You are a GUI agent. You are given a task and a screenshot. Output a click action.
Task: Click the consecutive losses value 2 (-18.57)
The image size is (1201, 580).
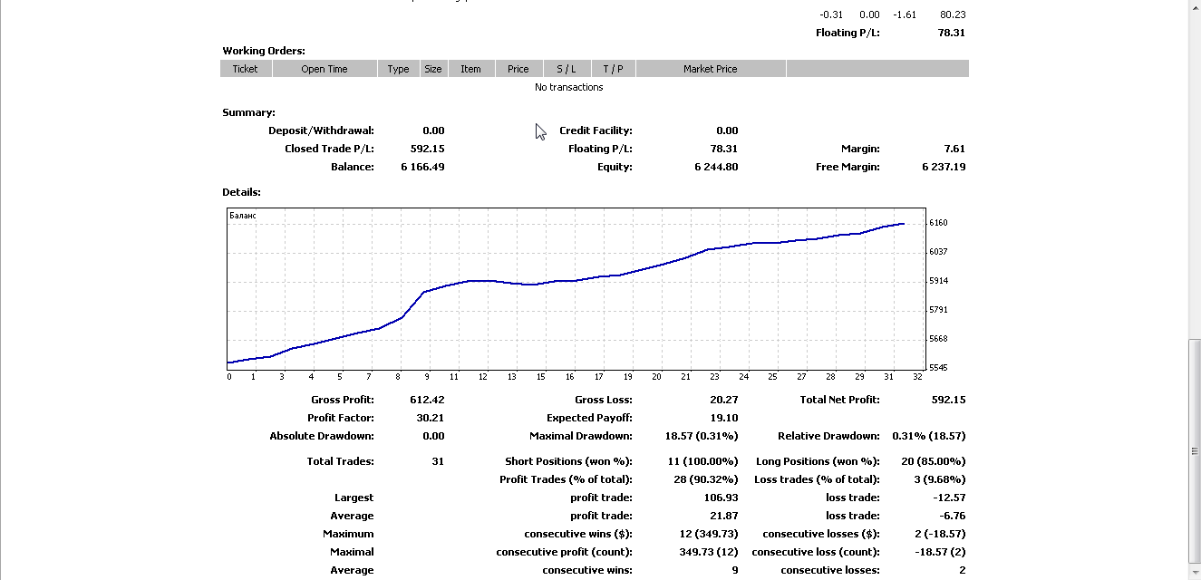click(x=939, y=534)
